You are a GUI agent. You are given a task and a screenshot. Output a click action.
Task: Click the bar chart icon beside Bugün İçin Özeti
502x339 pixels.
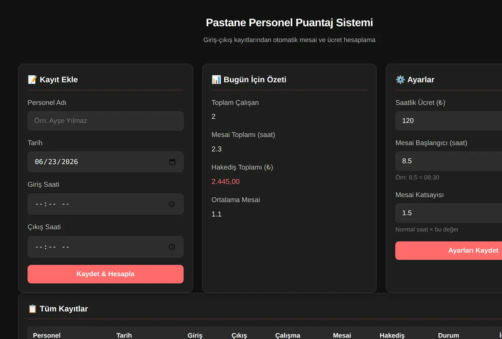coord(216,79)
